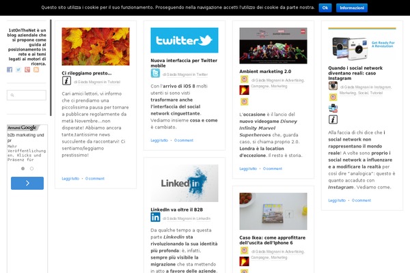Click the search magnifier icon in the sidebar
Viewport: 410px width, 273px height.
(12, 95)
